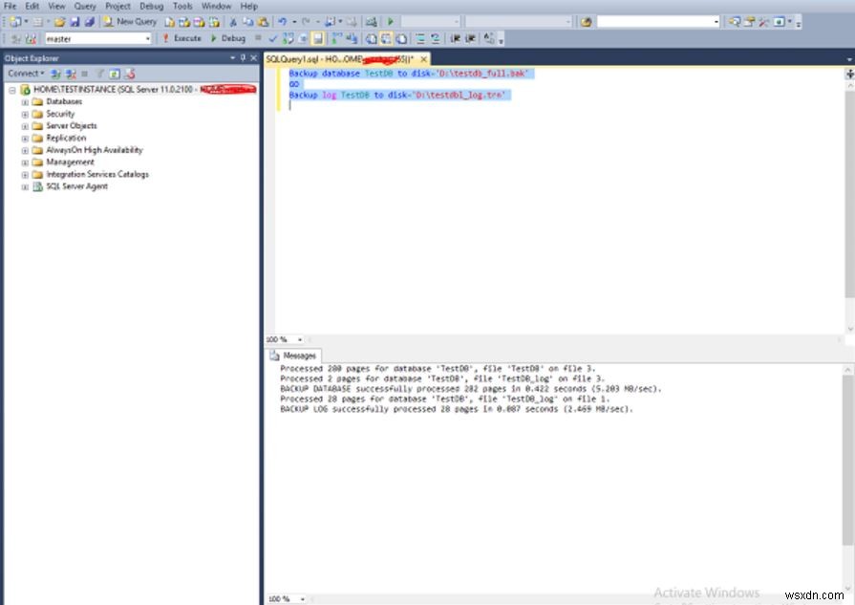Open the Window menu
This screenshot has width=855, height=605.
click(x=217, y=6)
